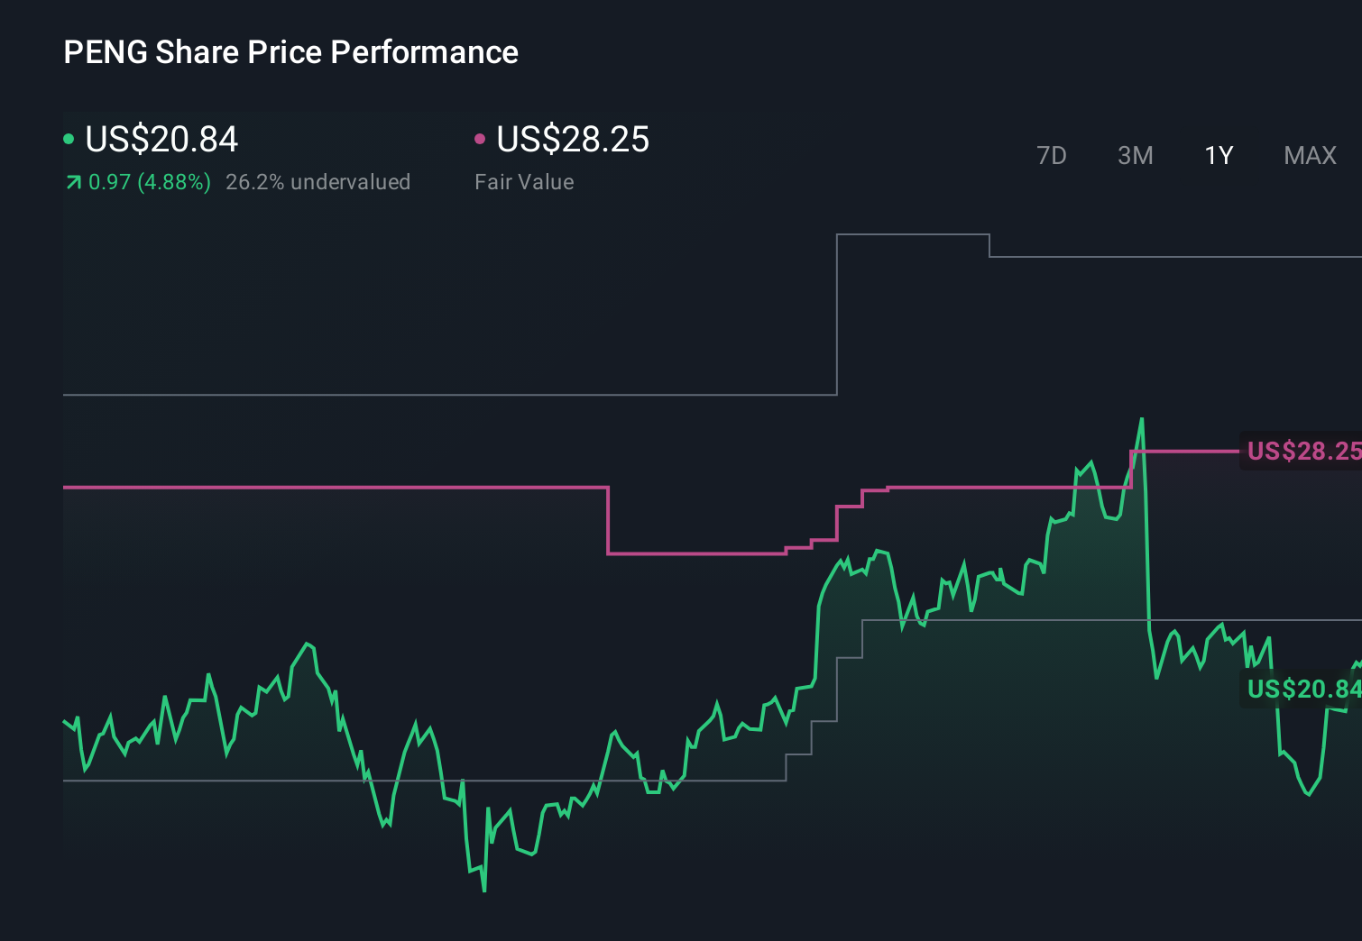Toggle the share price series via its legend dot
This screenshot has width=1362, height=941.
tap(68, 138)
